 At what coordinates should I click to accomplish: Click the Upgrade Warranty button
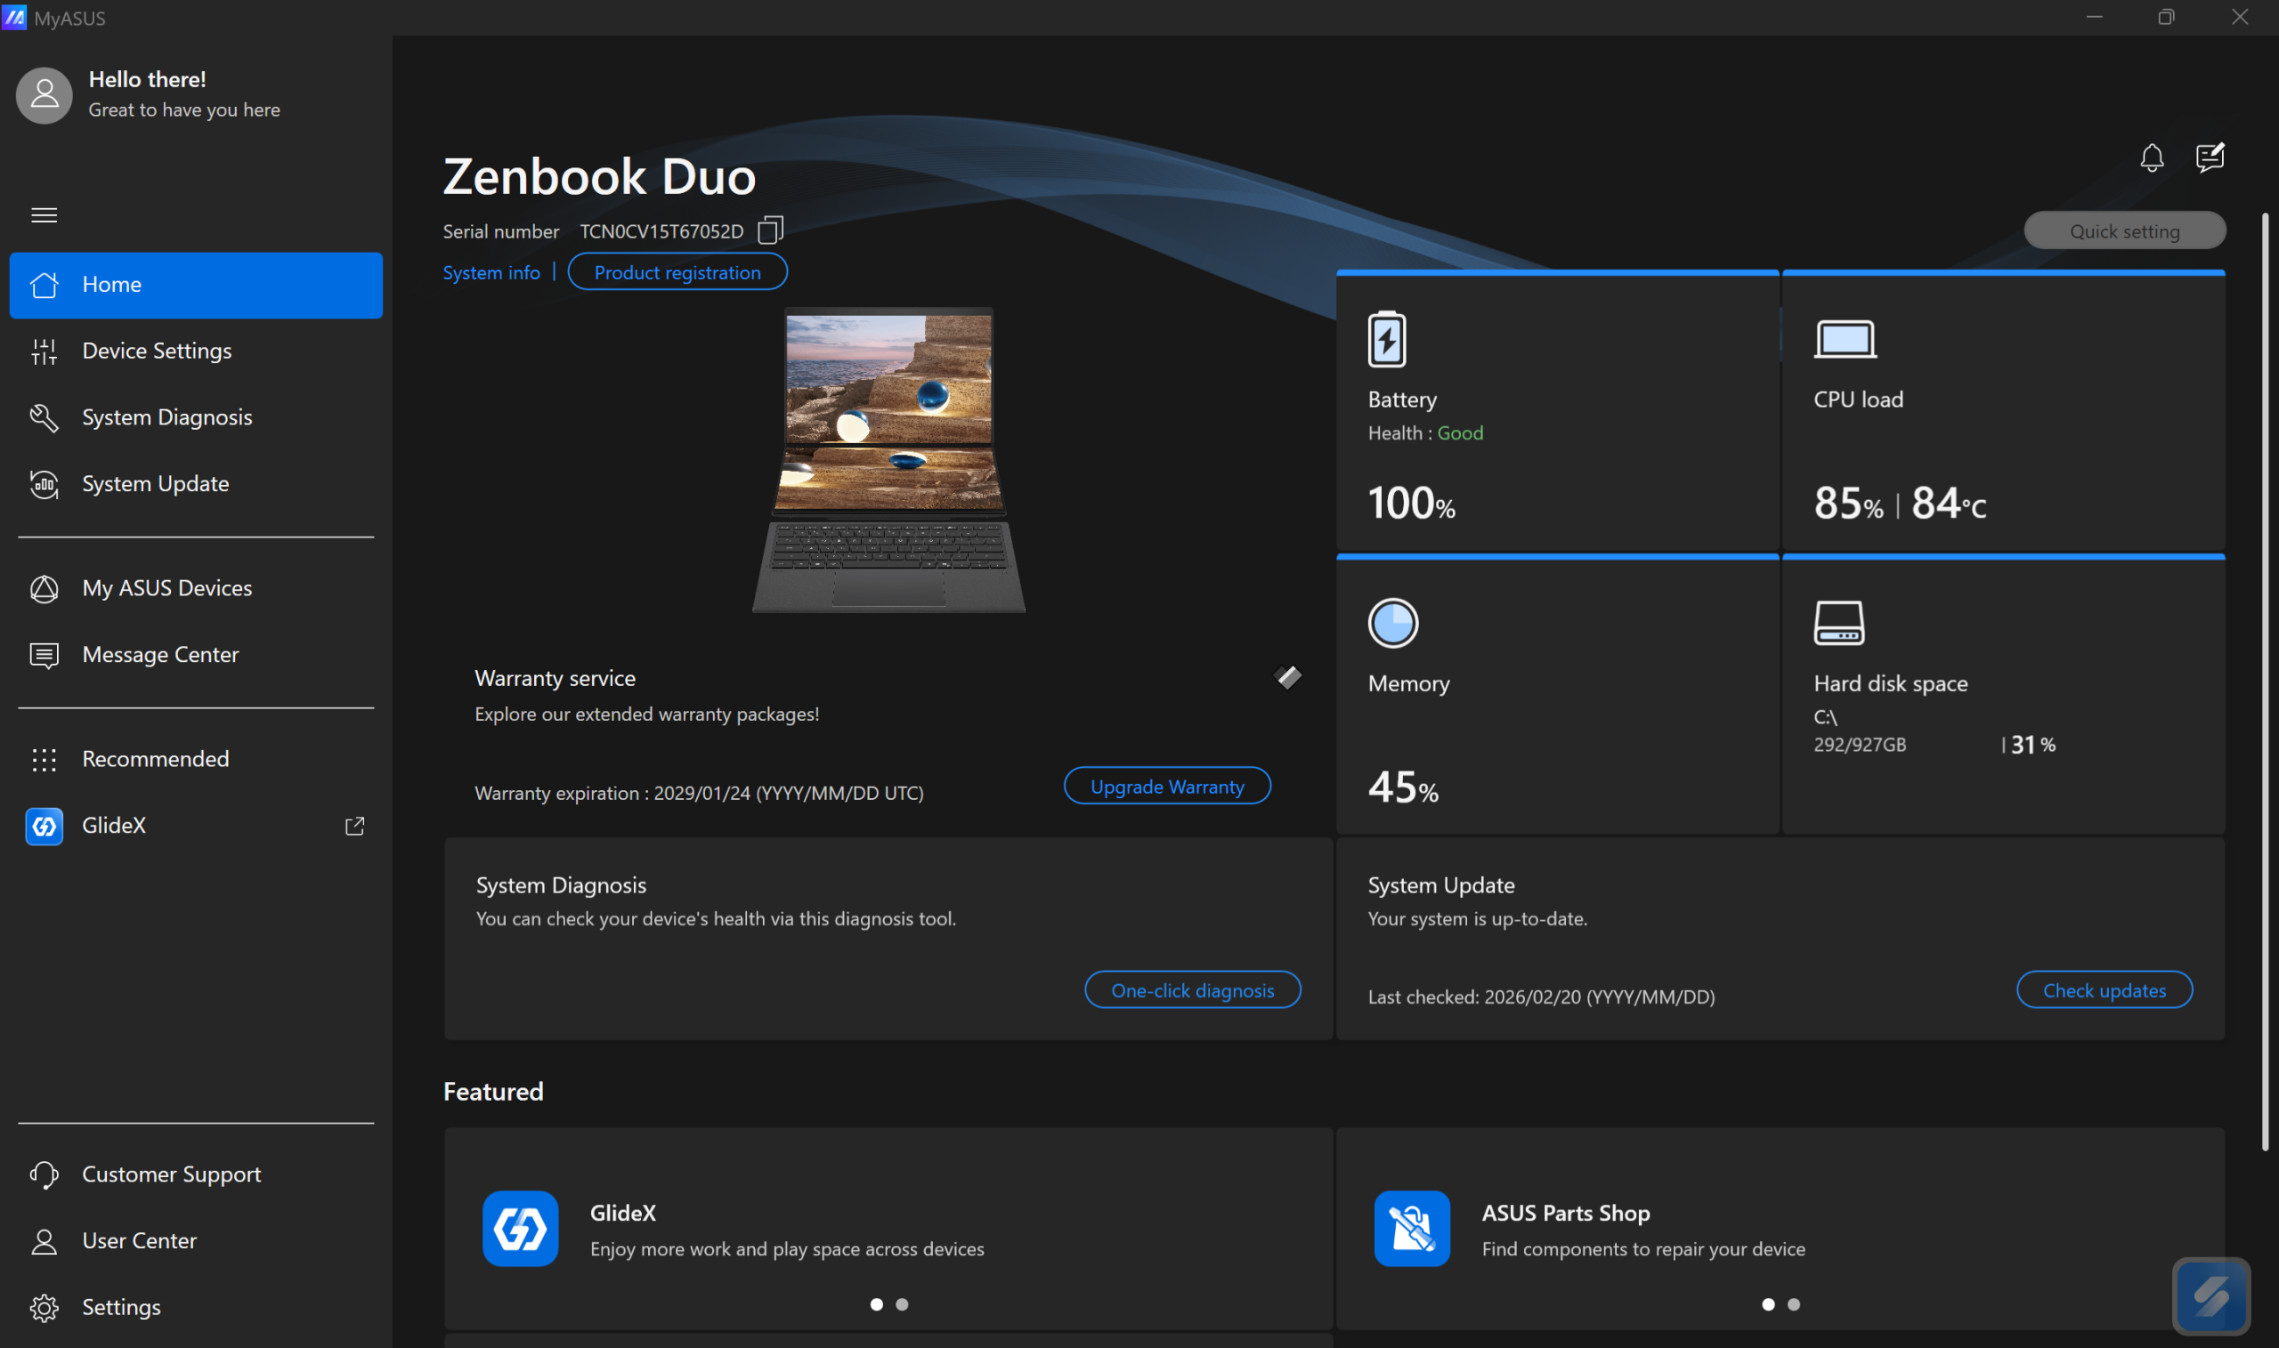(x=1166, y=786)
